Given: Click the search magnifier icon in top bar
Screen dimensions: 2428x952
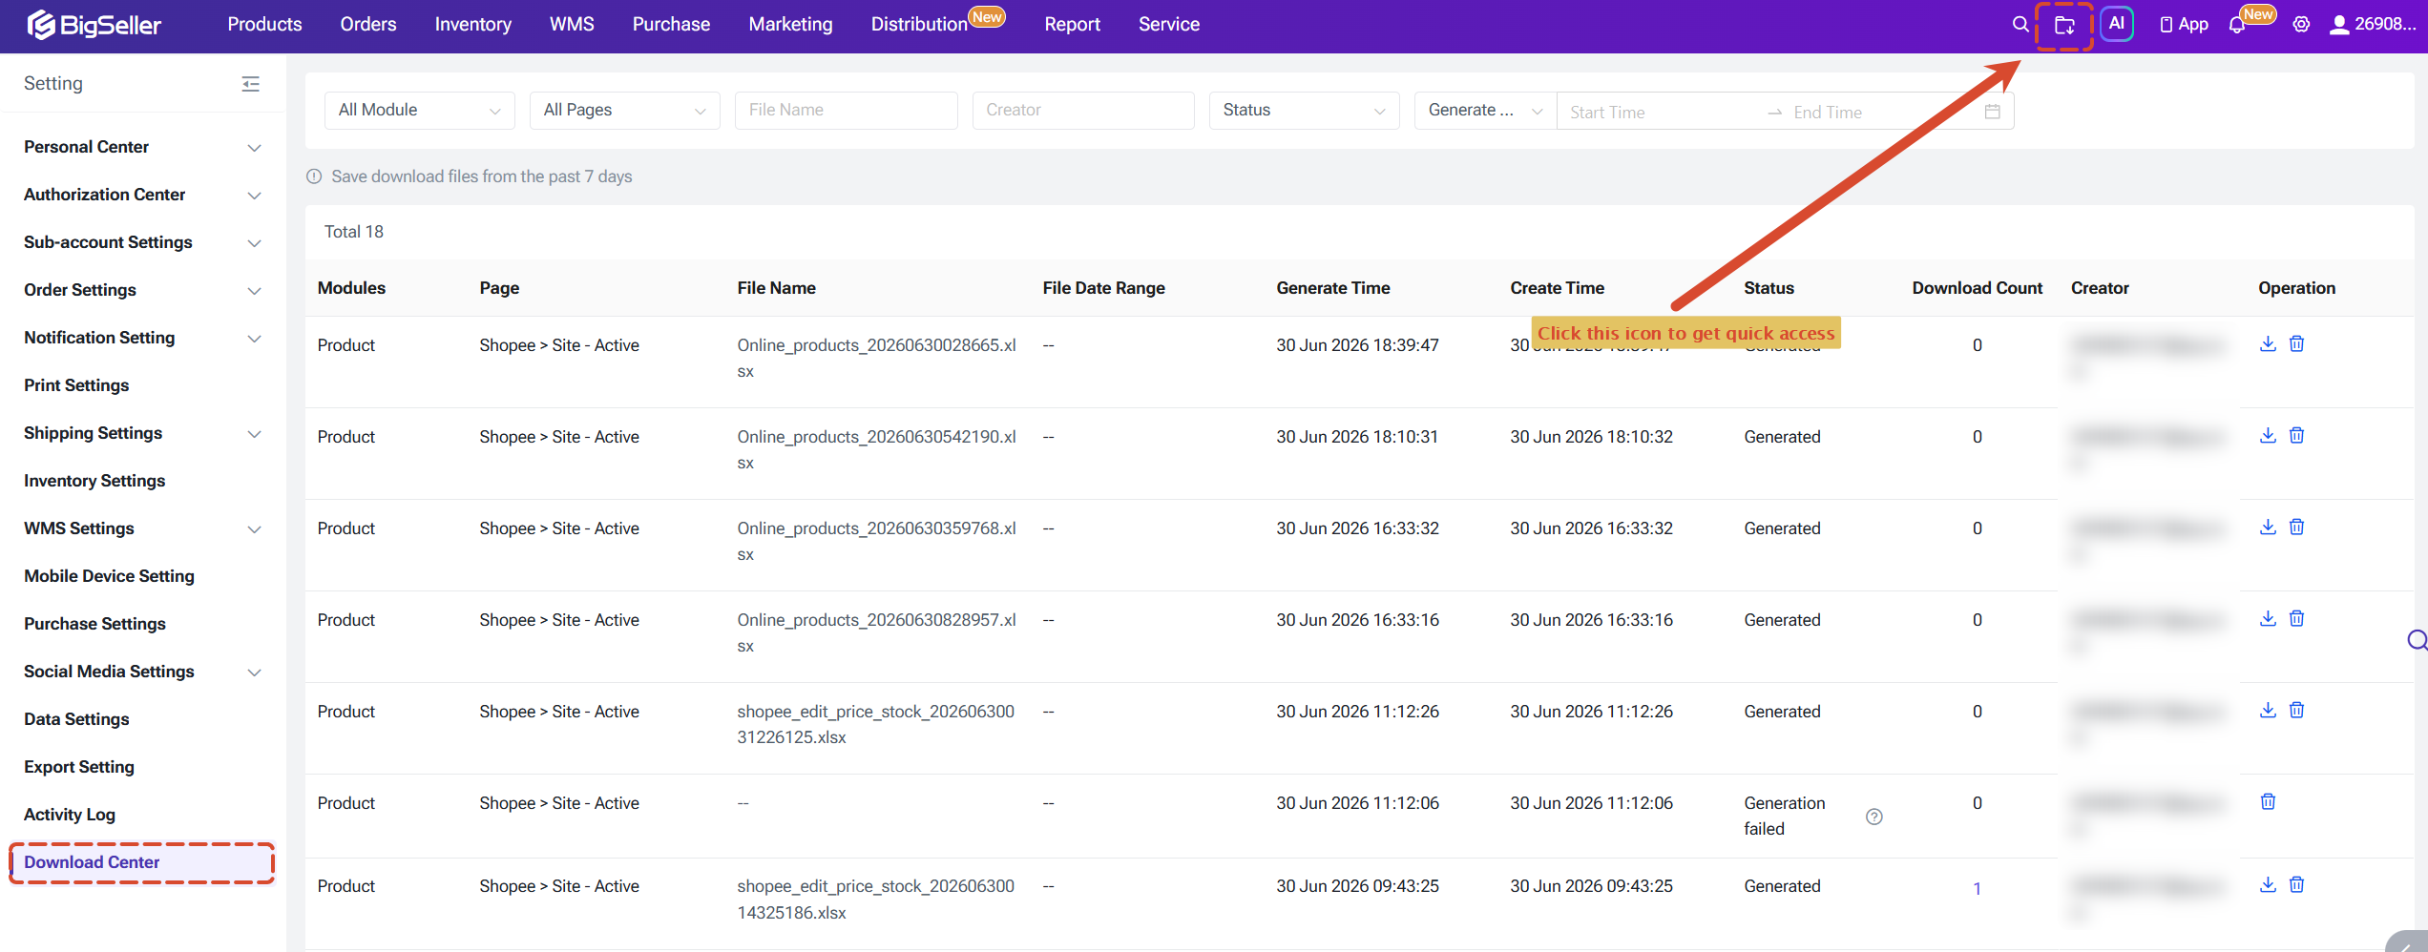Looking at the screenshot, I should (x=2020, y=25).
